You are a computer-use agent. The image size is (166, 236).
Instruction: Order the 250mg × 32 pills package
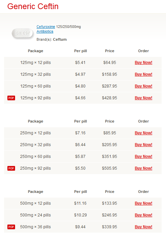pos(144,145)
